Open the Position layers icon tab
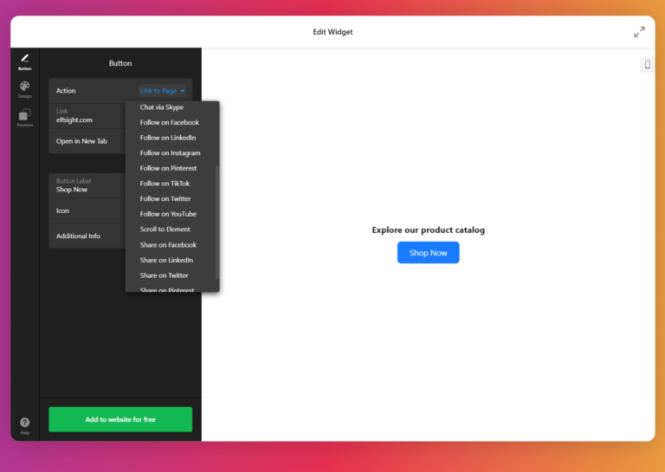 tap(24, 118)
